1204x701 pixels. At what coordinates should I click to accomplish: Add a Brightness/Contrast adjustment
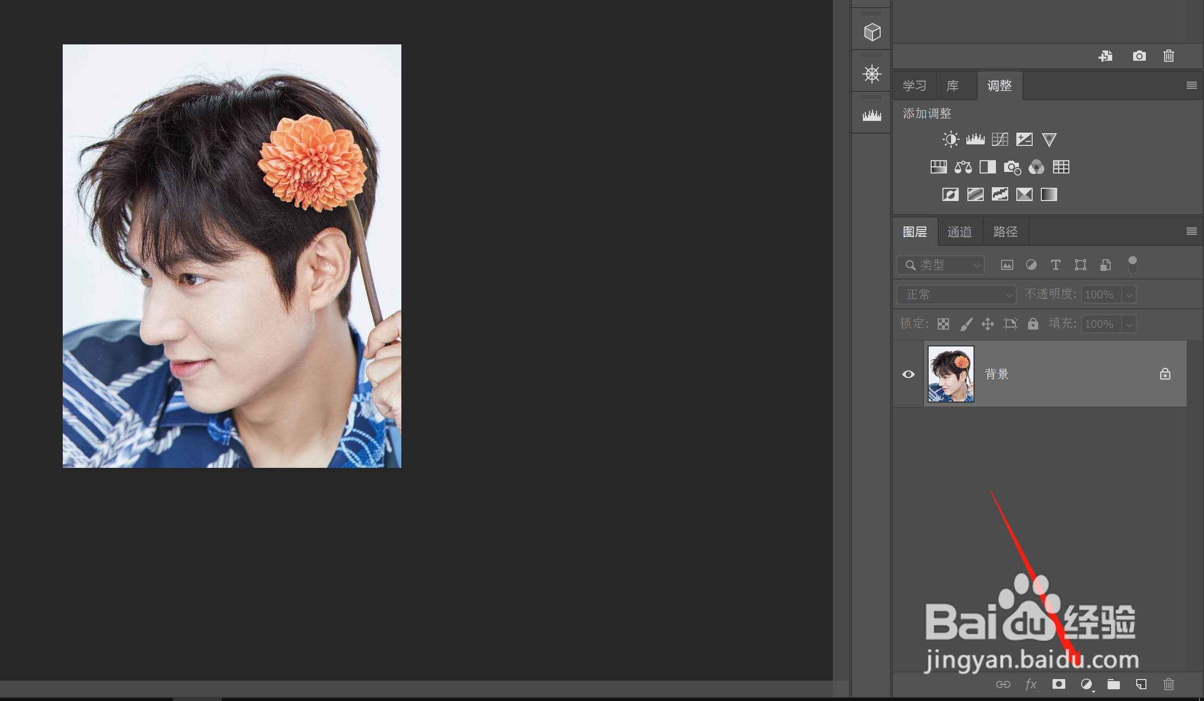coord(951,139)
